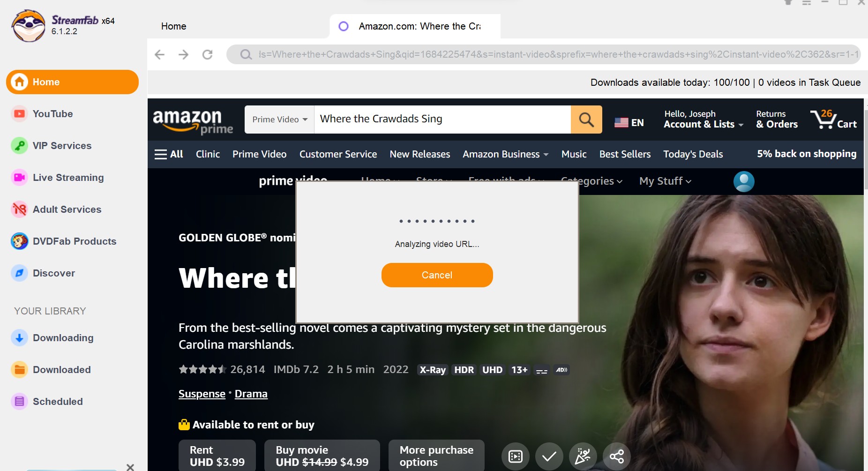The width and height of the screenshot is (868, 471).
Task: Go forward in the browser
Action: (183, 54)
